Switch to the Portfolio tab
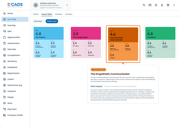 tap(58, 14)
